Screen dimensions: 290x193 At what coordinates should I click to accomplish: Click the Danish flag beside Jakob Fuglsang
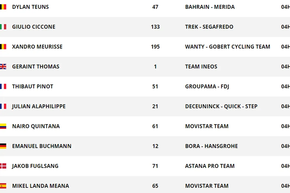[x=3, y=166]
